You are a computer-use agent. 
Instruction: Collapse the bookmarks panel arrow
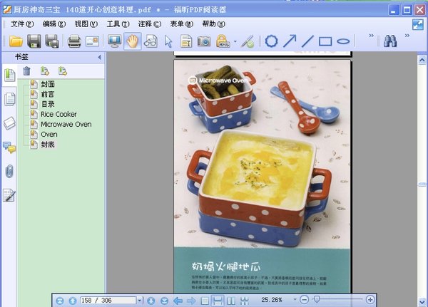(x=99, y=57)
